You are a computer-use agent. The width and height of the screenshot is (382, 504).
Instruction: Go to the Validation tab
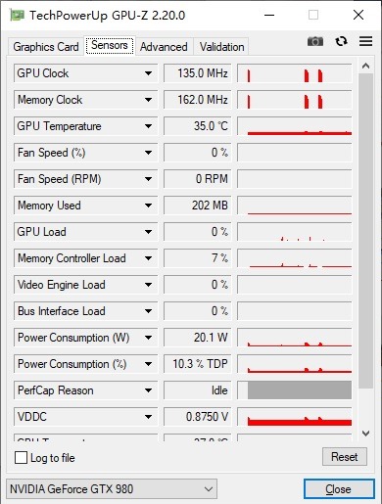[x=221, y=47]
